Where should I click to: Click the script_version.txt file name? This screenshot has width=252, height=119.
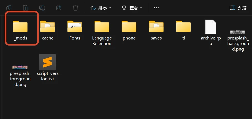coord(47,76)
